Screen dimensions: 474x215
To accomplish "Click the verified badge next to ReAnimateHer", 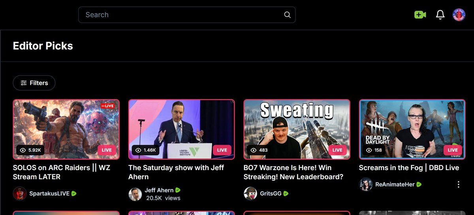I will tap(419, 184).
